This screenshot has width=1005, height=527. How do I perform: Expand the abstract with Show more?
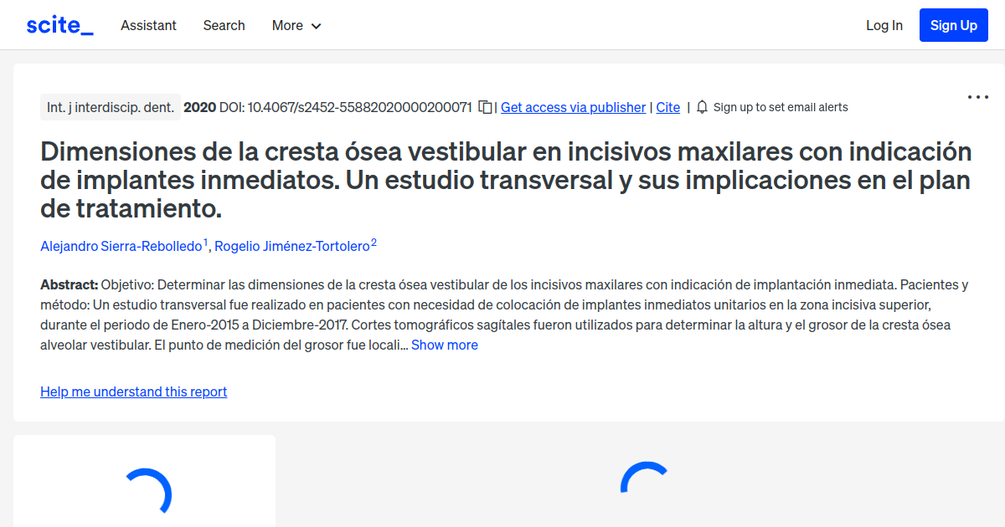(x=444, y=345)
